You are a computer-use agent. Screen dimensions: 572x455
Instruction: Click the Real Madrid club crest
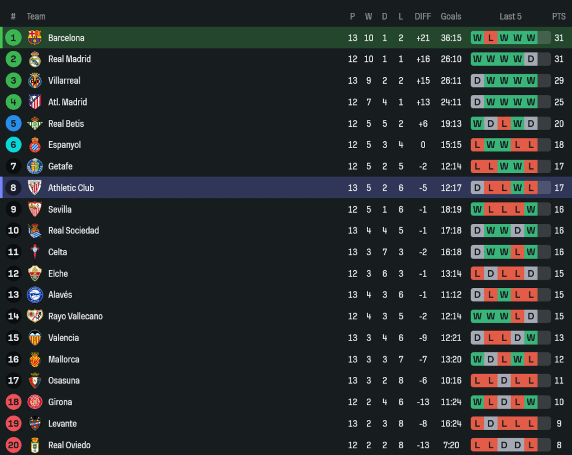(35, 59)
